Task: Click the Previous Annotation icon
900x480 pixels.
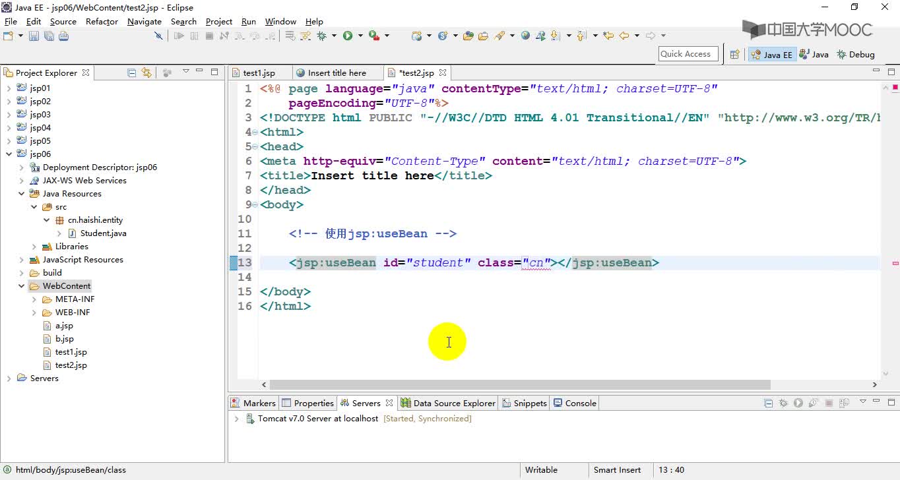Action: pos(581,36)
